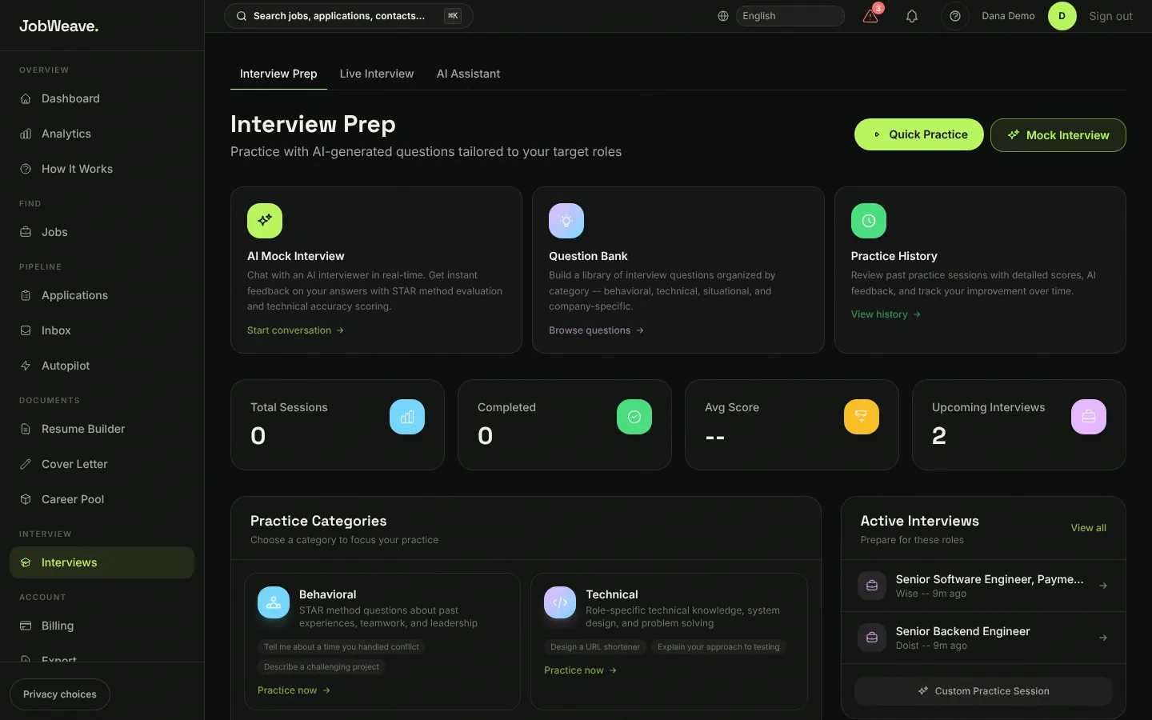Open the English language dropdown
1152x720 pixels.
[790, 16]
